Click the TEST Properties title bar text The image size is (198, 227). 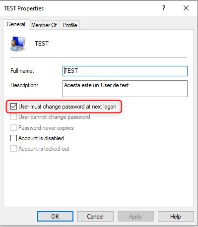point(24,8)
